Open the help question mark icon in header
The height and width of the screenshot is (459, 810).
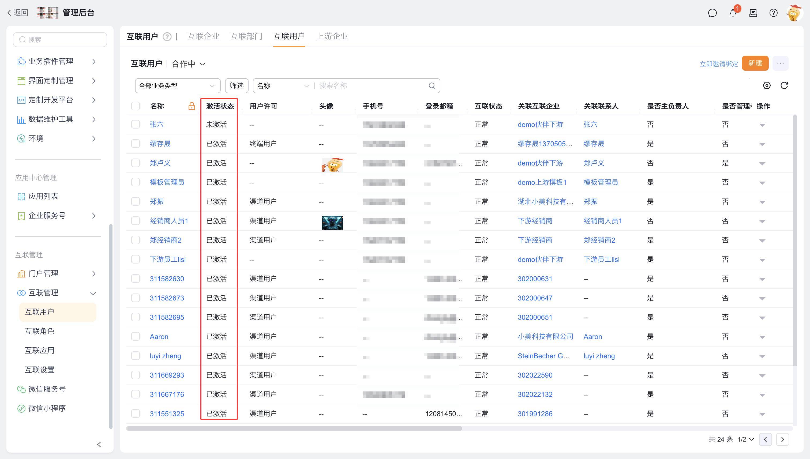coord(773,13)
